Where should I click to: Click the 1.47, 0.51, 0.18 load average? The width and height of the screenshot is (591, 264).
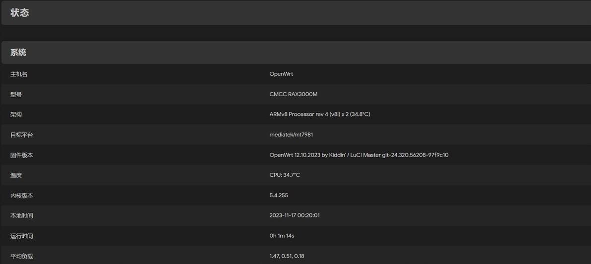(287, 256)
